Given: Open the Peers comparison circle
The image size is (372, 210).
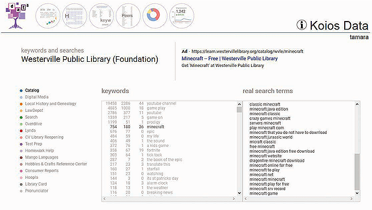Looking at the screenshot, I should point(128,16).
